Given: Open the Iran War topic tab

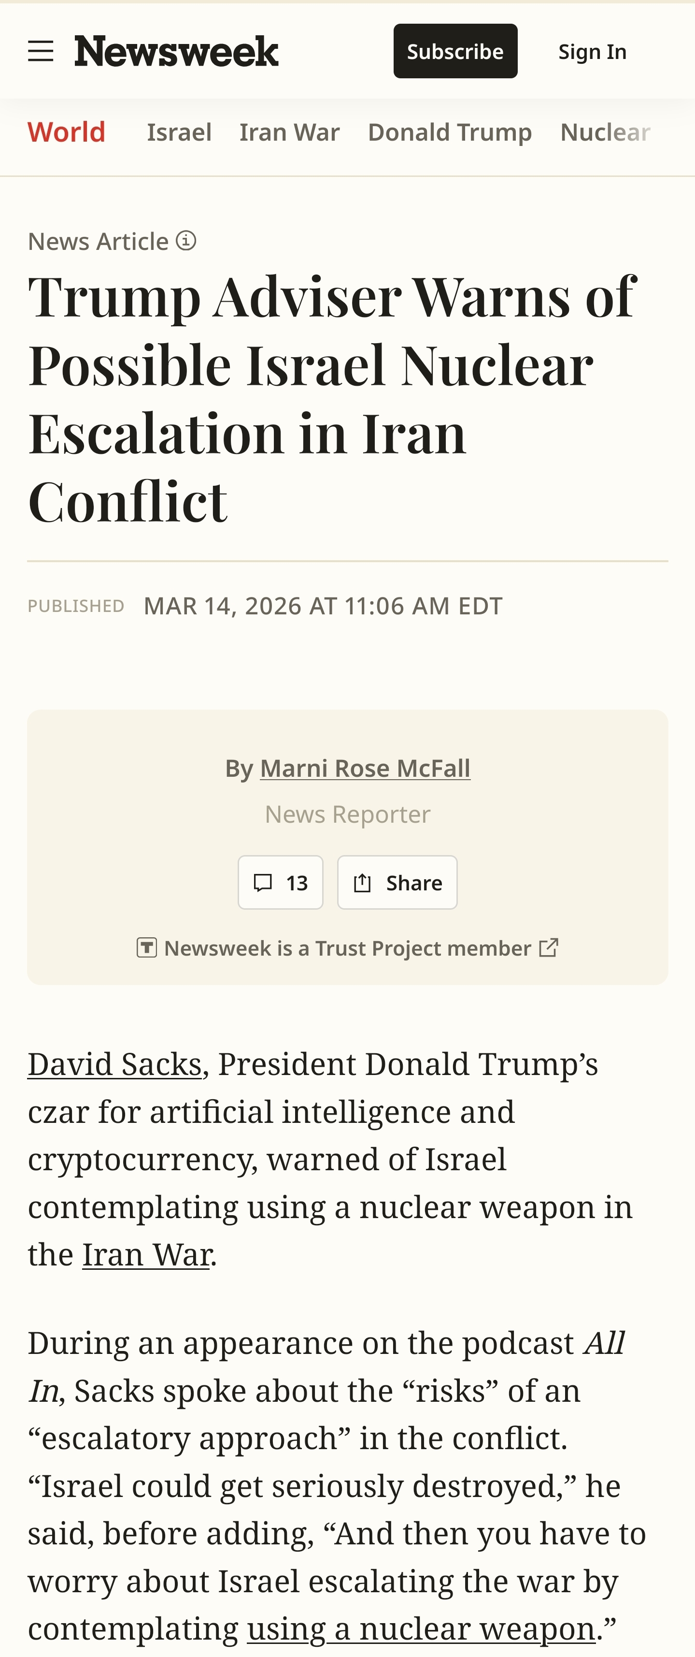Looking at the screenshot, I should pos(289,132).
